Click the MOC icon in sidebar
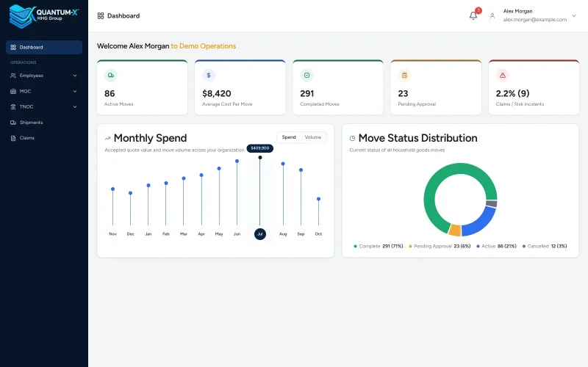The width and height of the screenshot is (588, 367). click(x=13, y=91)
